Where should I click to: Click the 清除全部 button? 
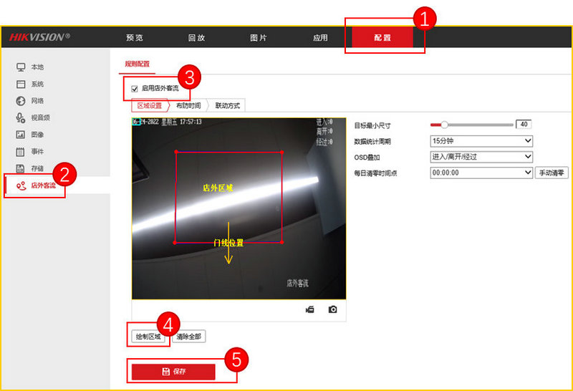[x=188, y=337]
